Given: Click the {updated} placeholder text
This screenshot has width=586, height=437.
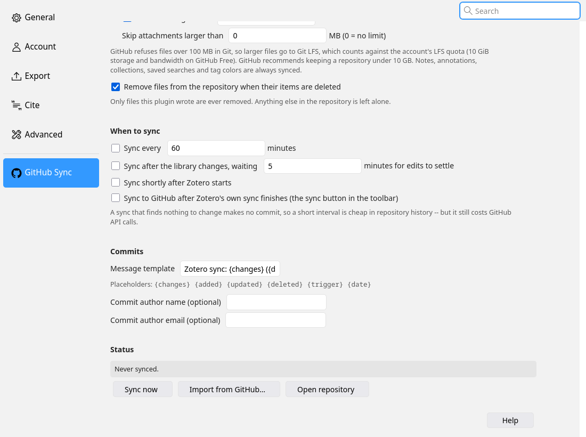Looking at the screenshot, I should [x=245, y=285].
